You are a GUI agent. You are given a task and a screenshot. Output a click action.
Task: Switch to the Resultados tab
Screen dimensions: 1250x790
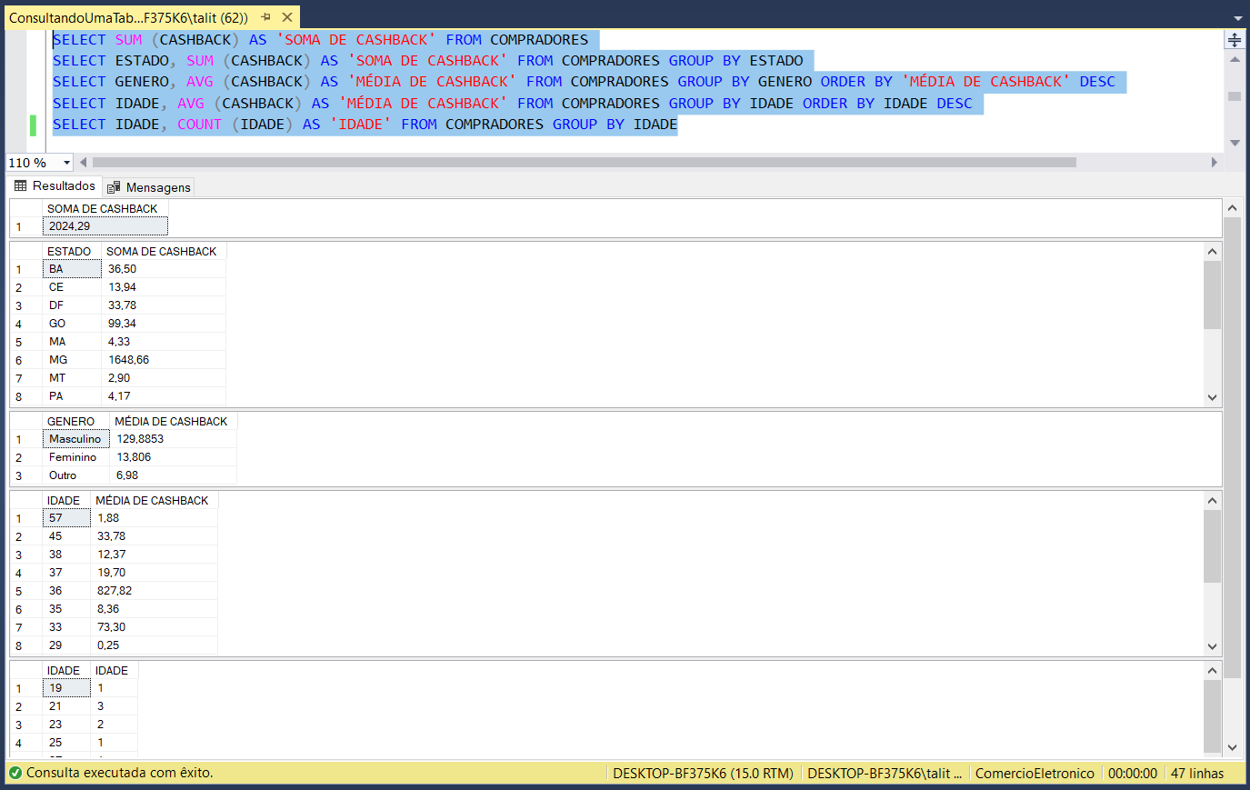click(55, 186)
